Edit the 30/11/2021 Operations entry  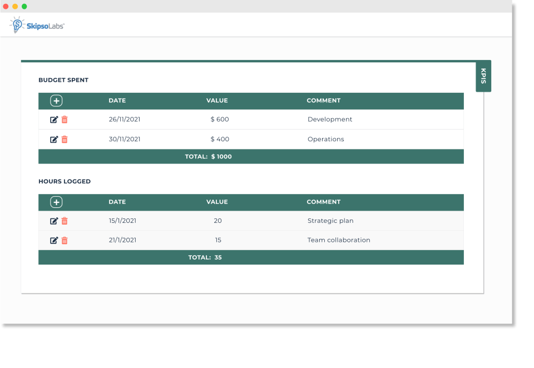coord(54,139)
